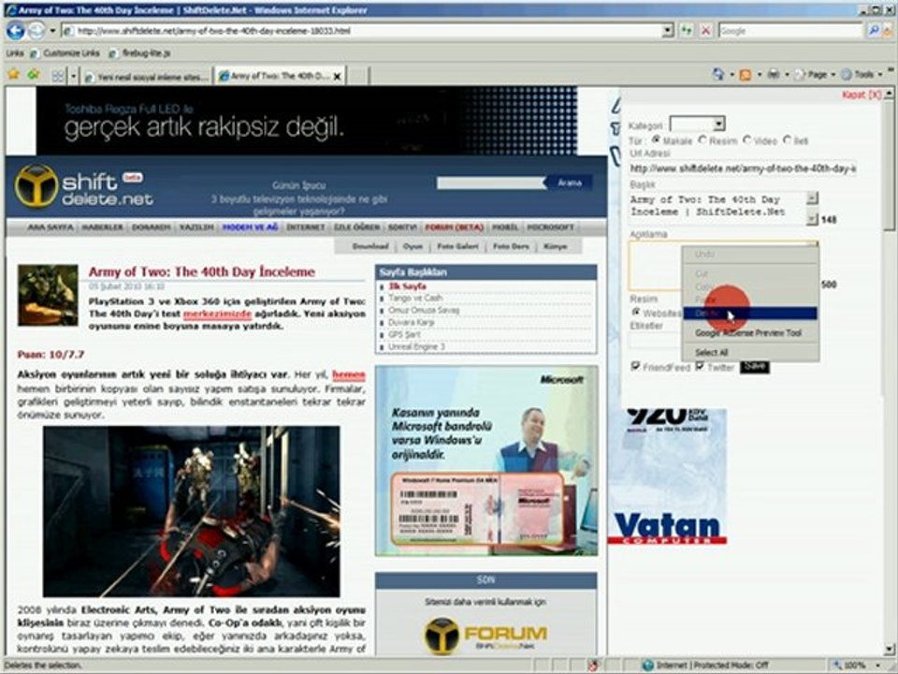This screenshot has width=898, height=674.
Task: Select the Video radio button
Action: [746, 139]
